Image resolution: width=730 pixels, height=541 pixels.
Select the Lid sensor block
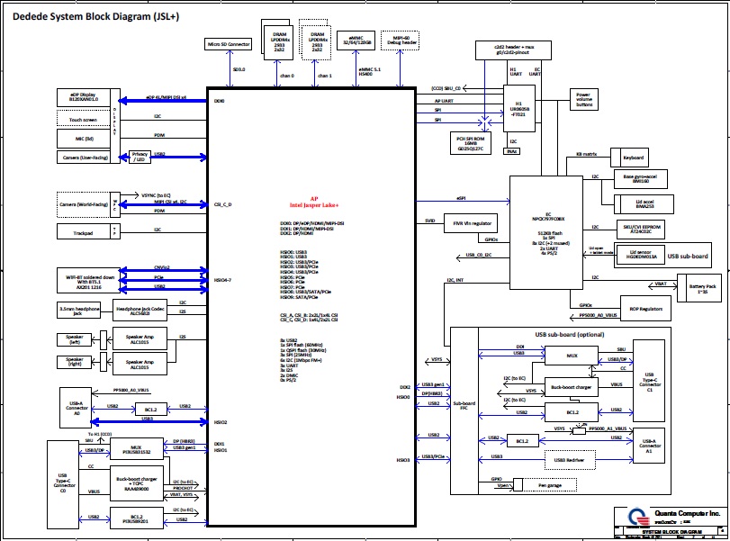pos(641,255)
